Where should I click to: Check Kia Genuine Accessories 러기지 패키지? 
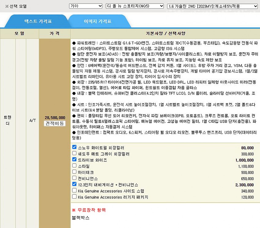point(74,197)
